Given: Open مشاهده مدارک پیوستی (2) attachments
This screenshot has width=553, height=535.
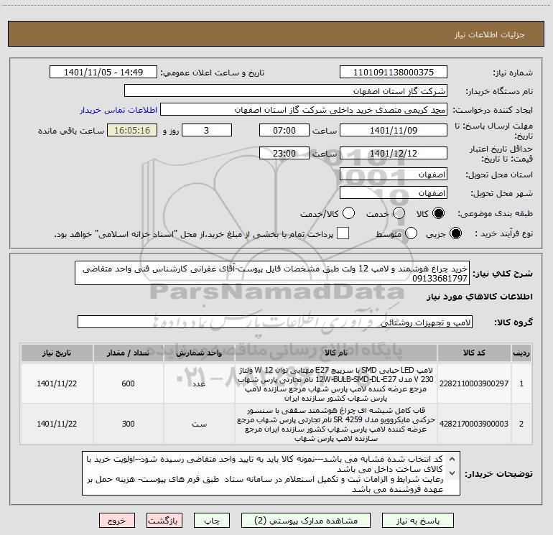Looking at the screenshot, I should (x=306, y=521).
